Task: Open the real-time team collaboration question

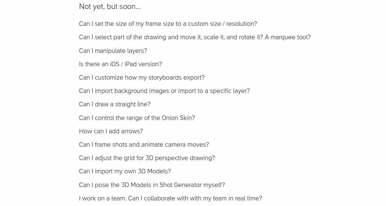Action: [171, 198]
